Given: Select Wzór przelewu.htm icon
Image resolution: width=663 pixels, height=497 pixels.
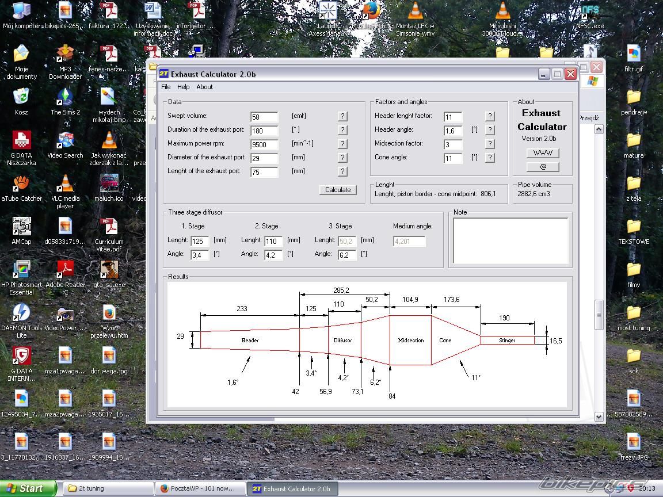Looking at the screenshot, I should [109, 321].
